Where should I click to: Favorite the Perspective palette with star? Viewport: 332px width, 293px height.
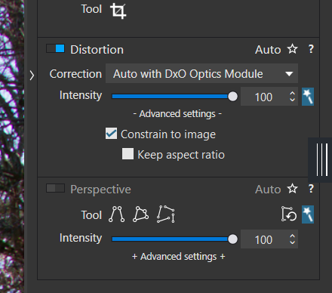click(293, 189)
